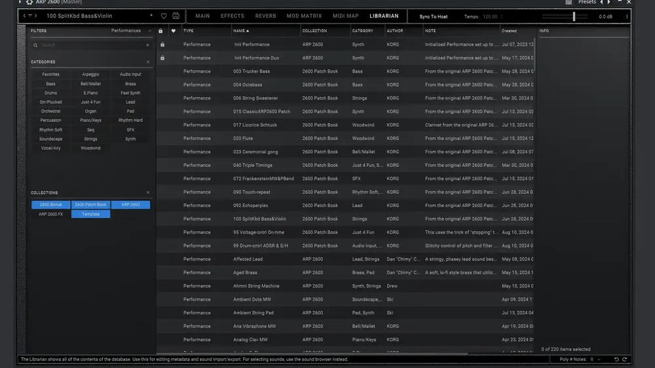655x368 pixels.
Task: Filter by the Bass category
Action: click(50, 84)
